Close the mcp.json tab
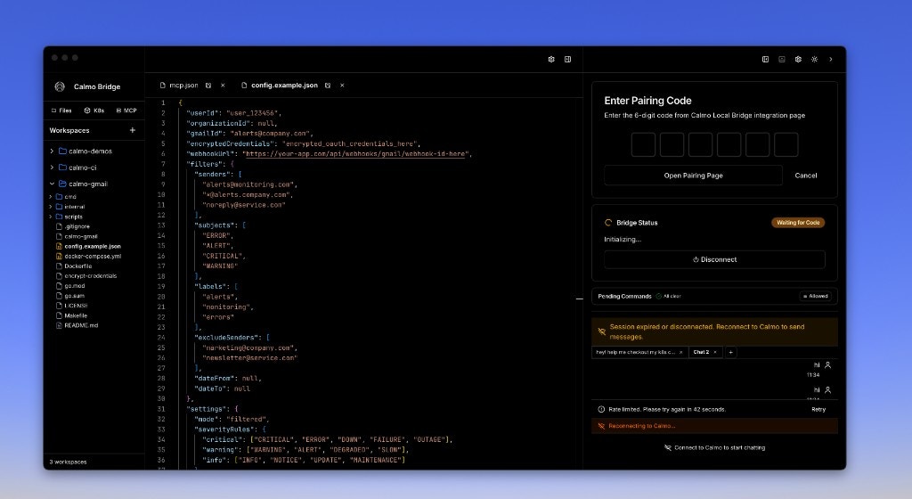This screenshot has width=912, height=499. tap(223, 86)
